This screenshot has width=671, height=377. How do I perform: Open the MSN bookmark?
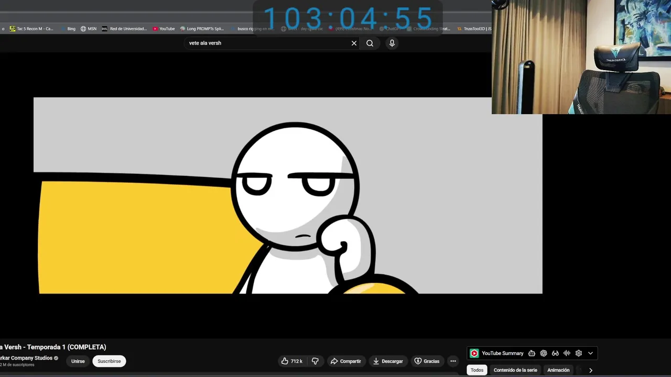[x=88, y=29]
